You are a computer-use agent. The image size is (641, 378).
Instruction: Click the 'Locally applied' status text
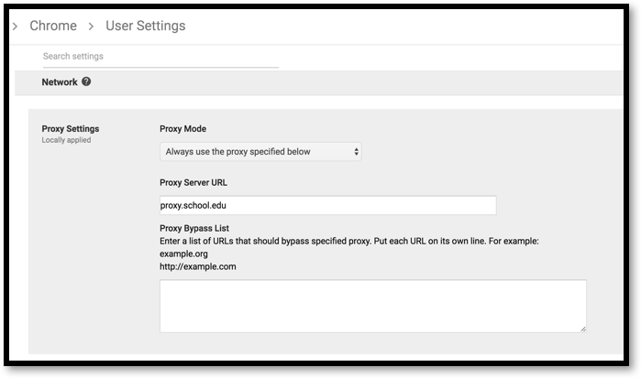[67, 141]
